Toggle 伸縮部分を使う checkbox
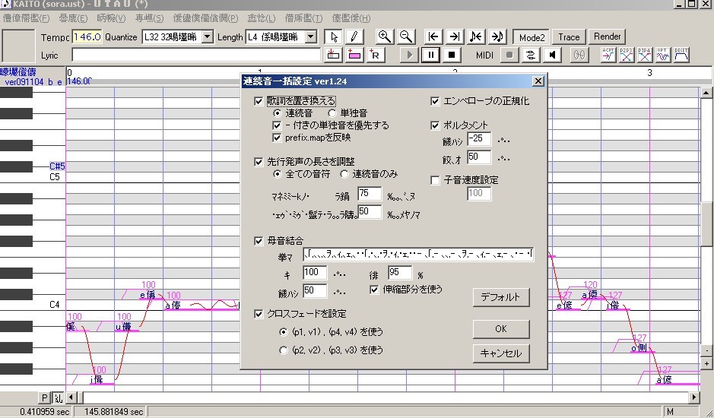This screenshot has height=418, width=714. [374, 290]
